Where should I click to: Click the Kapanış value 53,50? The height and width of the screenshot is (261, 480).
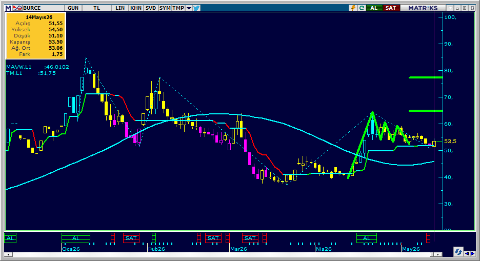pos(56,42)
